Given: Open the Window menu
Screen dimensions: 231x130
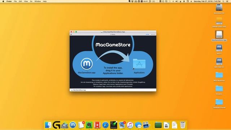Looking at the screenshot, I should pyautogui.click(x=38, y=1).
